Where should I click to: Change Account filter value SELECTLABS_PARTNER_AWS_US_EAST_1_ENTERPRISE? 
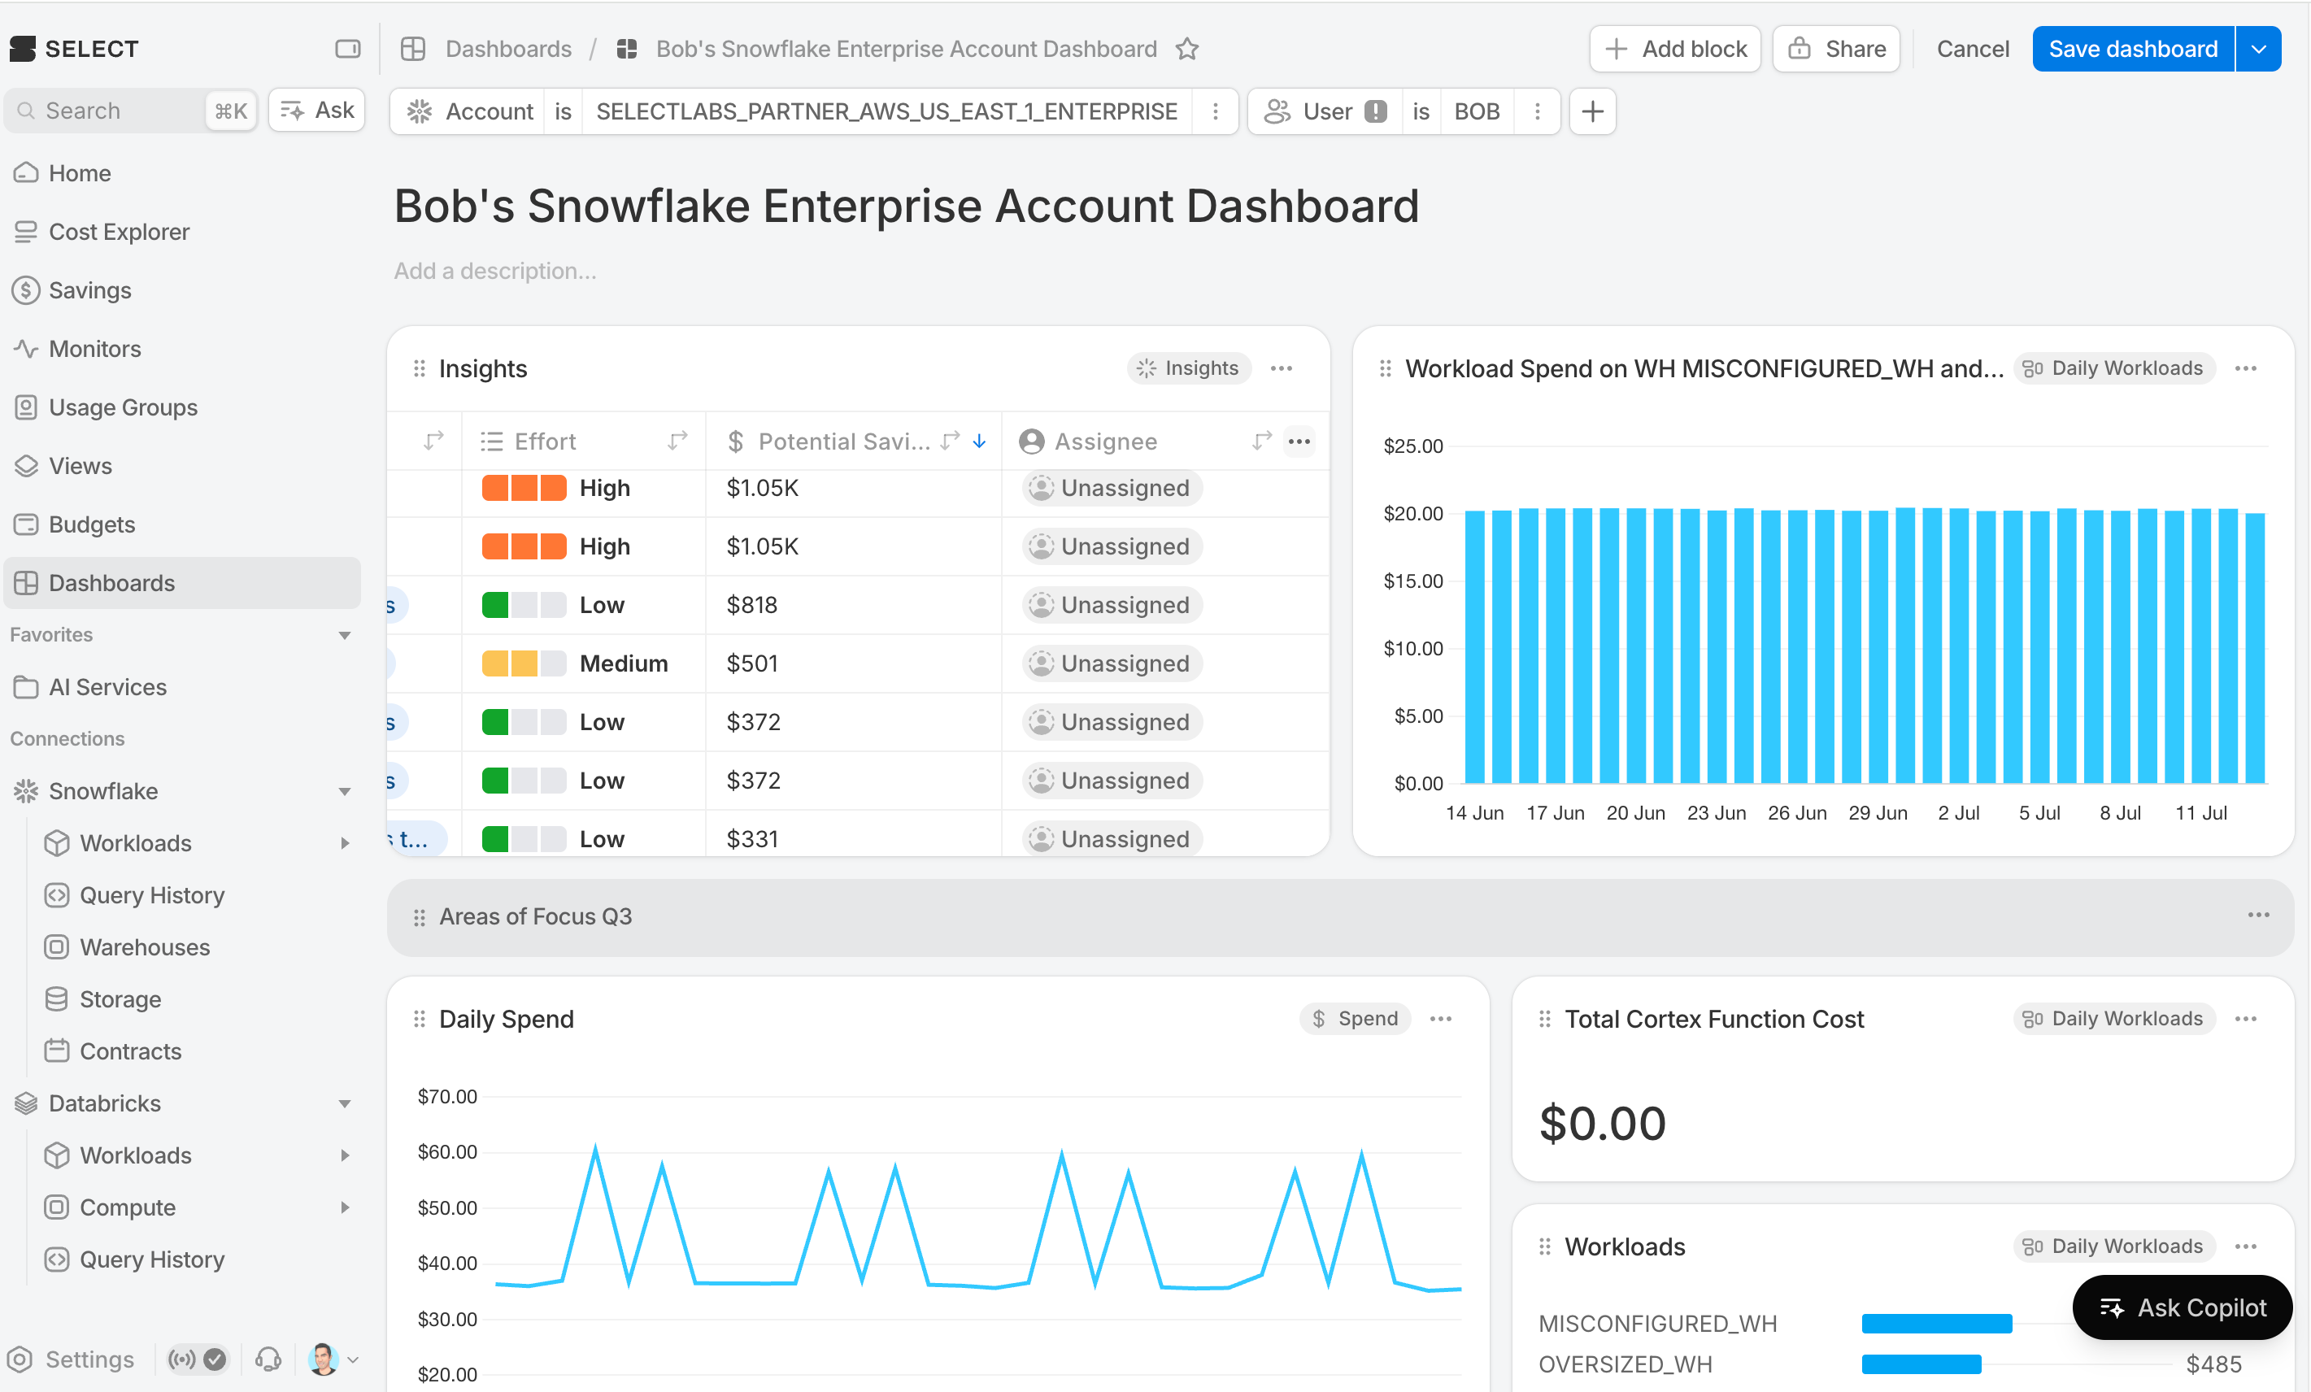pyautogui.click(x=886, y=111)
